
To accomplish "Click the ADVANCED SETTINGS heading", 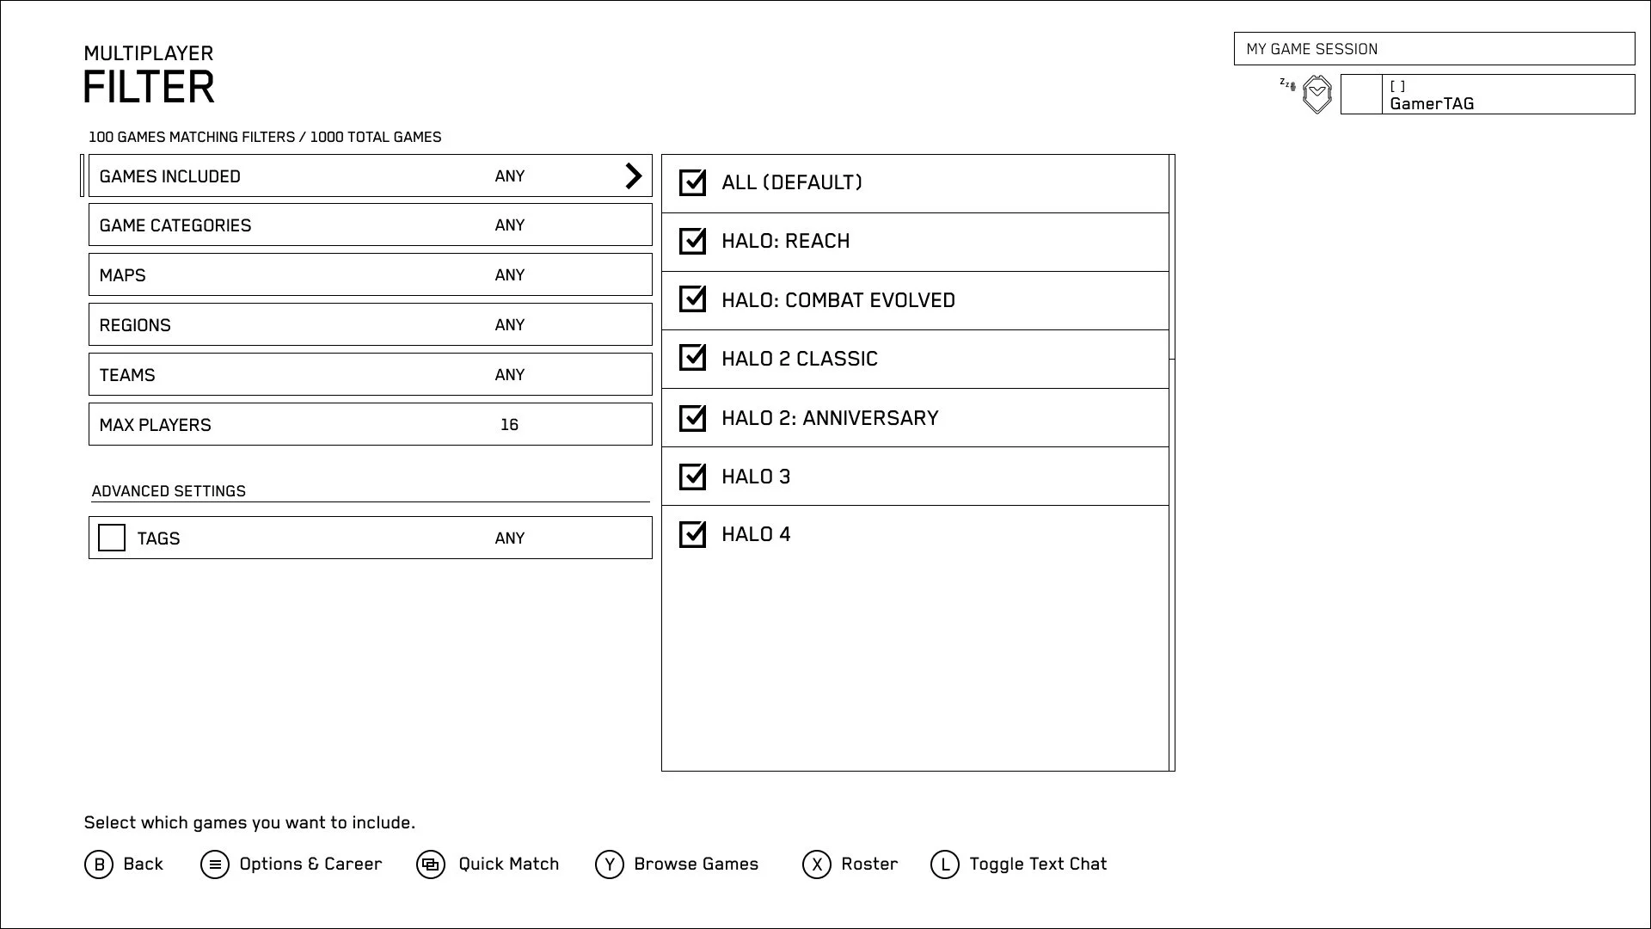I will tap(169, 491).
